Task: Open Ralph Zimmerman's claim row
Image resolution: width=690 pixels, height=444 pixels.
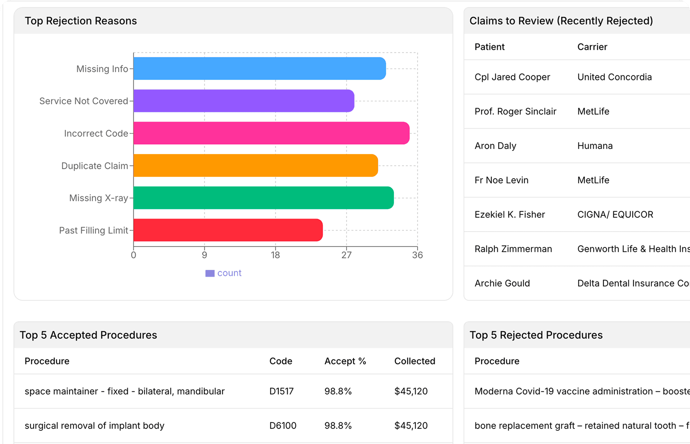Action: click(513, 249)
